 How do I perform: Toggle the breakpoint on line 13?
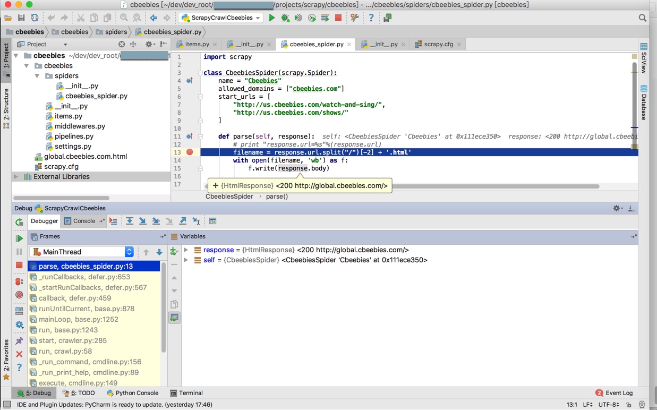[x=190, y=152]
